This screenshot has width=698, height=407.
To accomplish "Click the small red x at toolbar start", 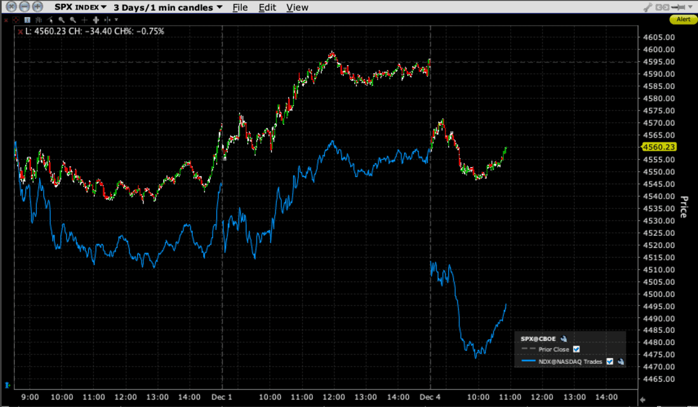I will 6,20.
